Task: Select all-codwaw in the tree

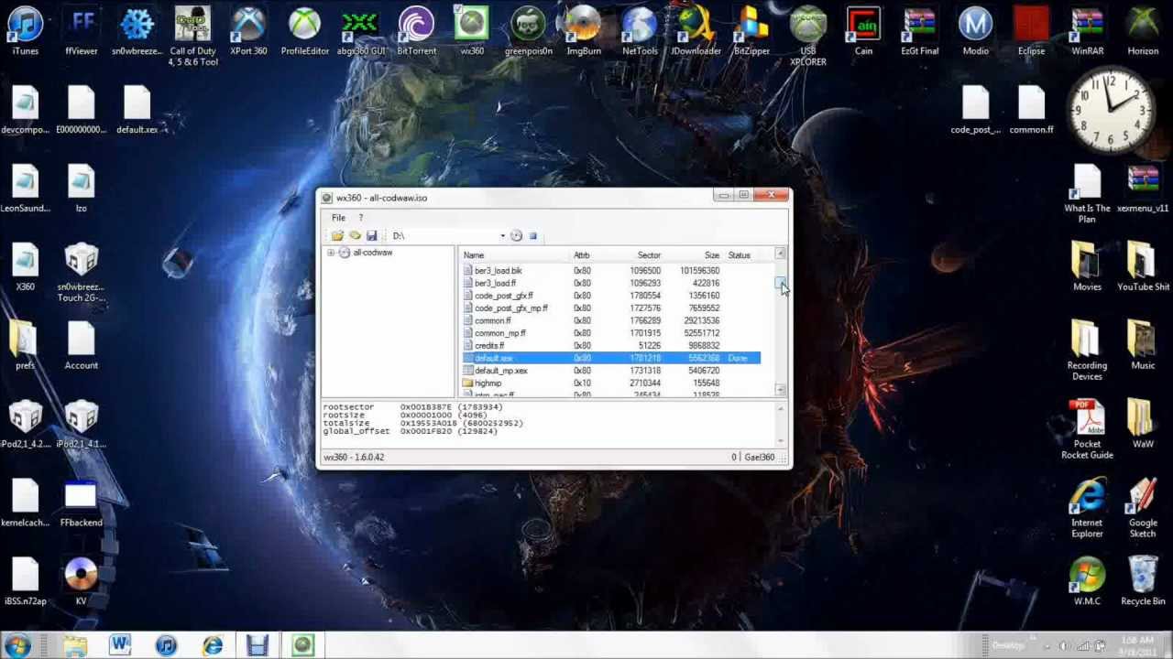Action: (372, 253)
